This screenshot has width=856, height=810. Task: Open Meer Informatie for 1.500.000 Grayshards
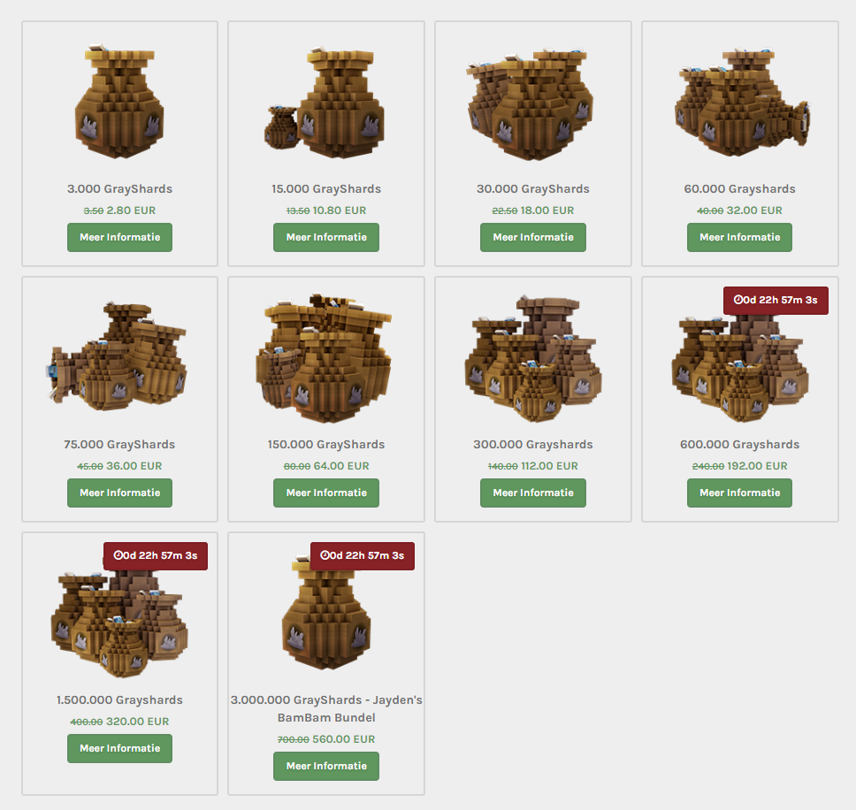(x=119, y=748)
